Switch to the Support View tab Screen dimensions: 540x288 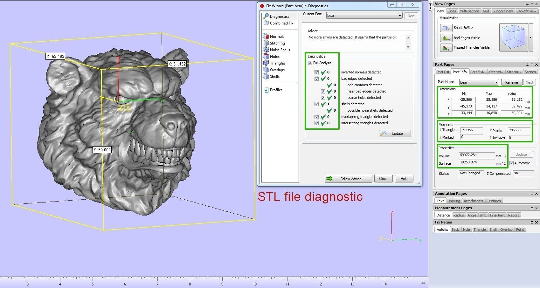click(502, 11)
